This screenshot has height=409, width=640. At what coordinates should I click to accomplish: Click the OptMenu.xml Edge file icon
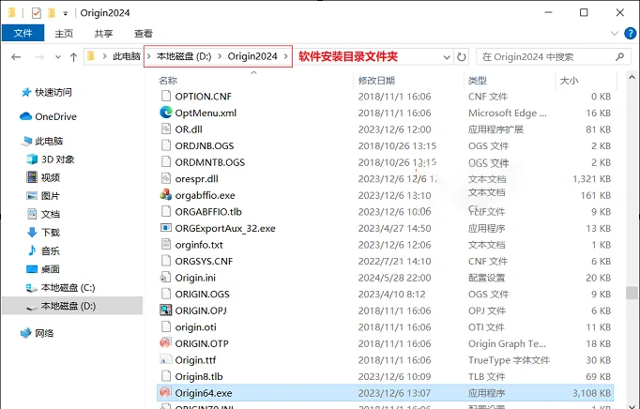click(x=166, y=113)
